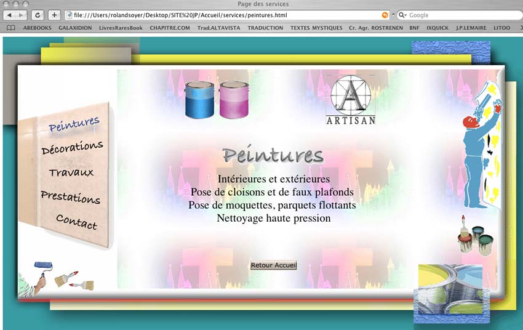Select Travaux in the side menu
Screen dimensions: 523x330
71,172
